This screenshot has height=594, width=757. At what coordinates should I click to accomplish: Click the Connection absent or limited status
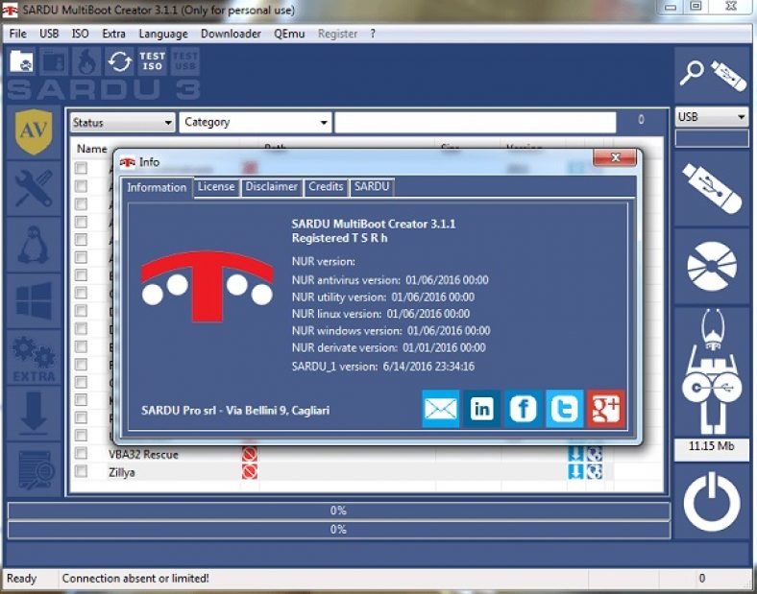click(135, 578)
